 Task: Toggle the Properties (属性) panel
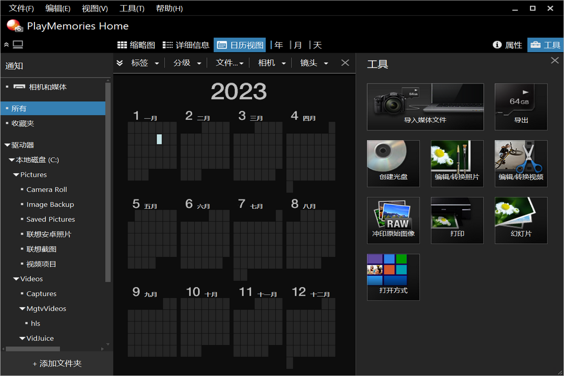point(508,45)
